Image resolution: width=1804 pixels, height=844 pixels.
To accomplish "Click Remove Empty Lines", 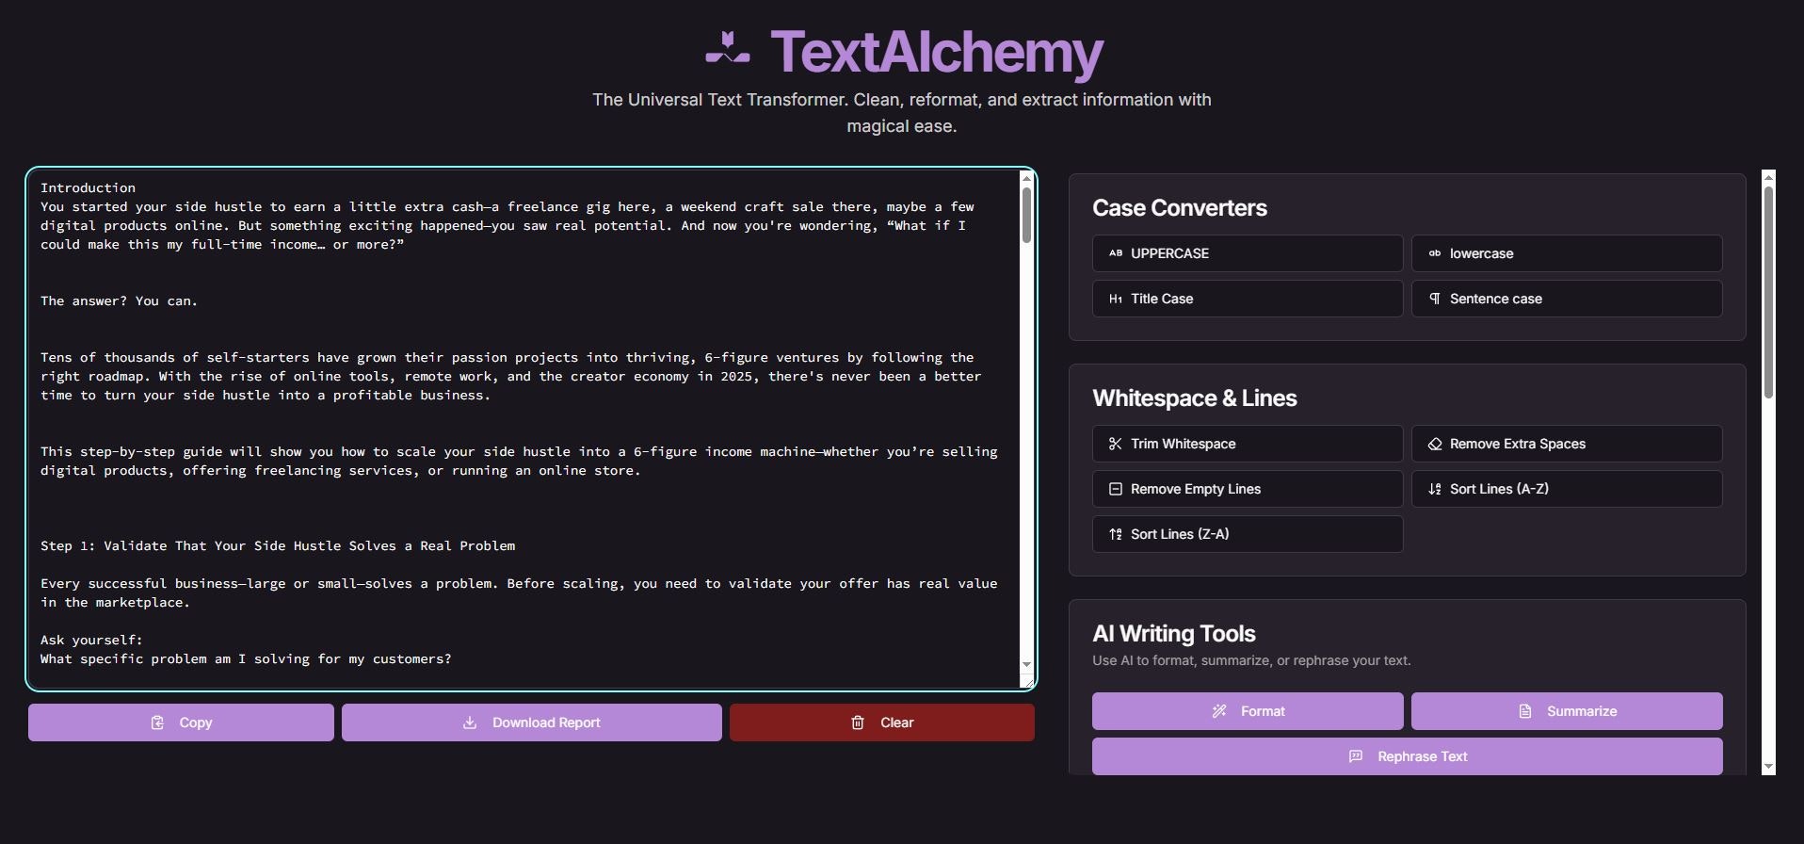I will (x=1248, y=489).
